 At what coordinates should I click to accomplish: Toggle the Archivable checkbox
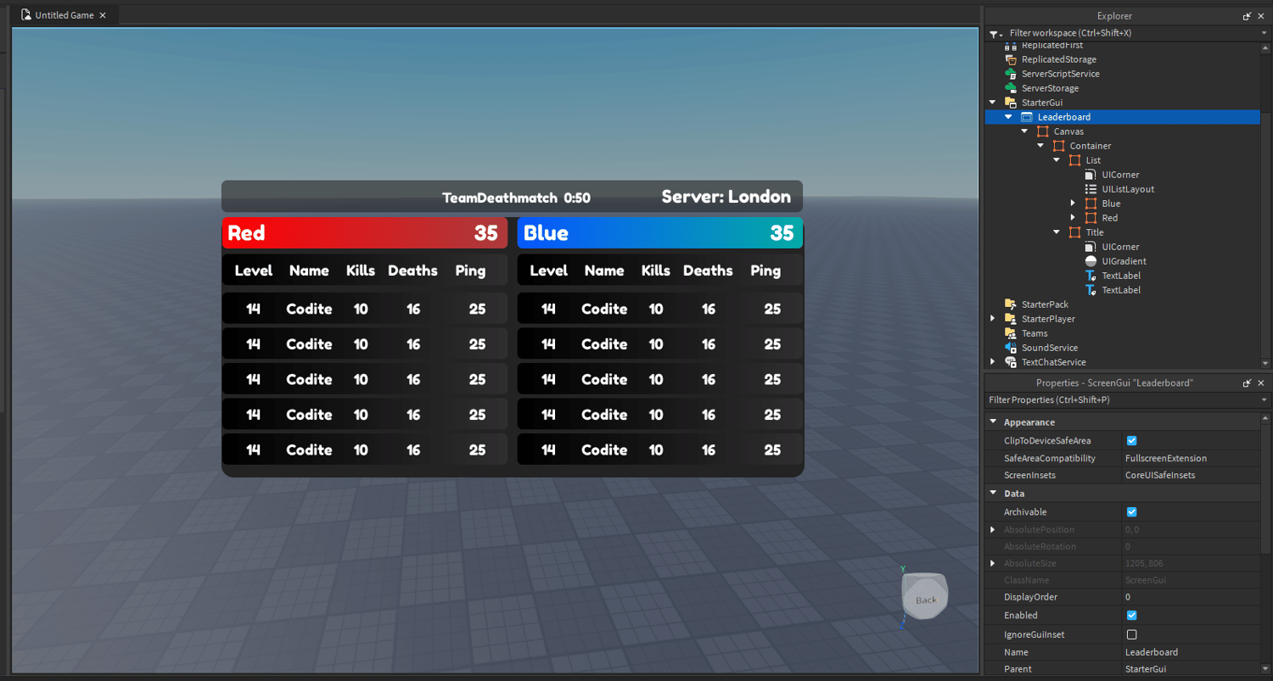1131,512
